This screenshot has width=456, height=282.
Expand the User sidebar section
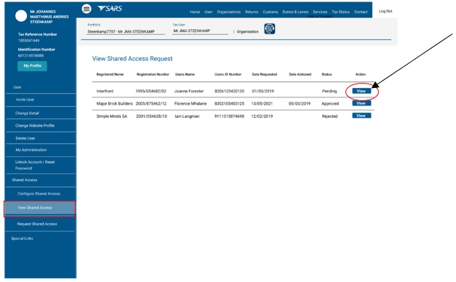[17, 87]
